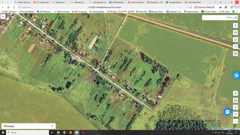Expand the Легенда dropdown panel
This screenshot has width=240, height=135.
coord(28,126)
